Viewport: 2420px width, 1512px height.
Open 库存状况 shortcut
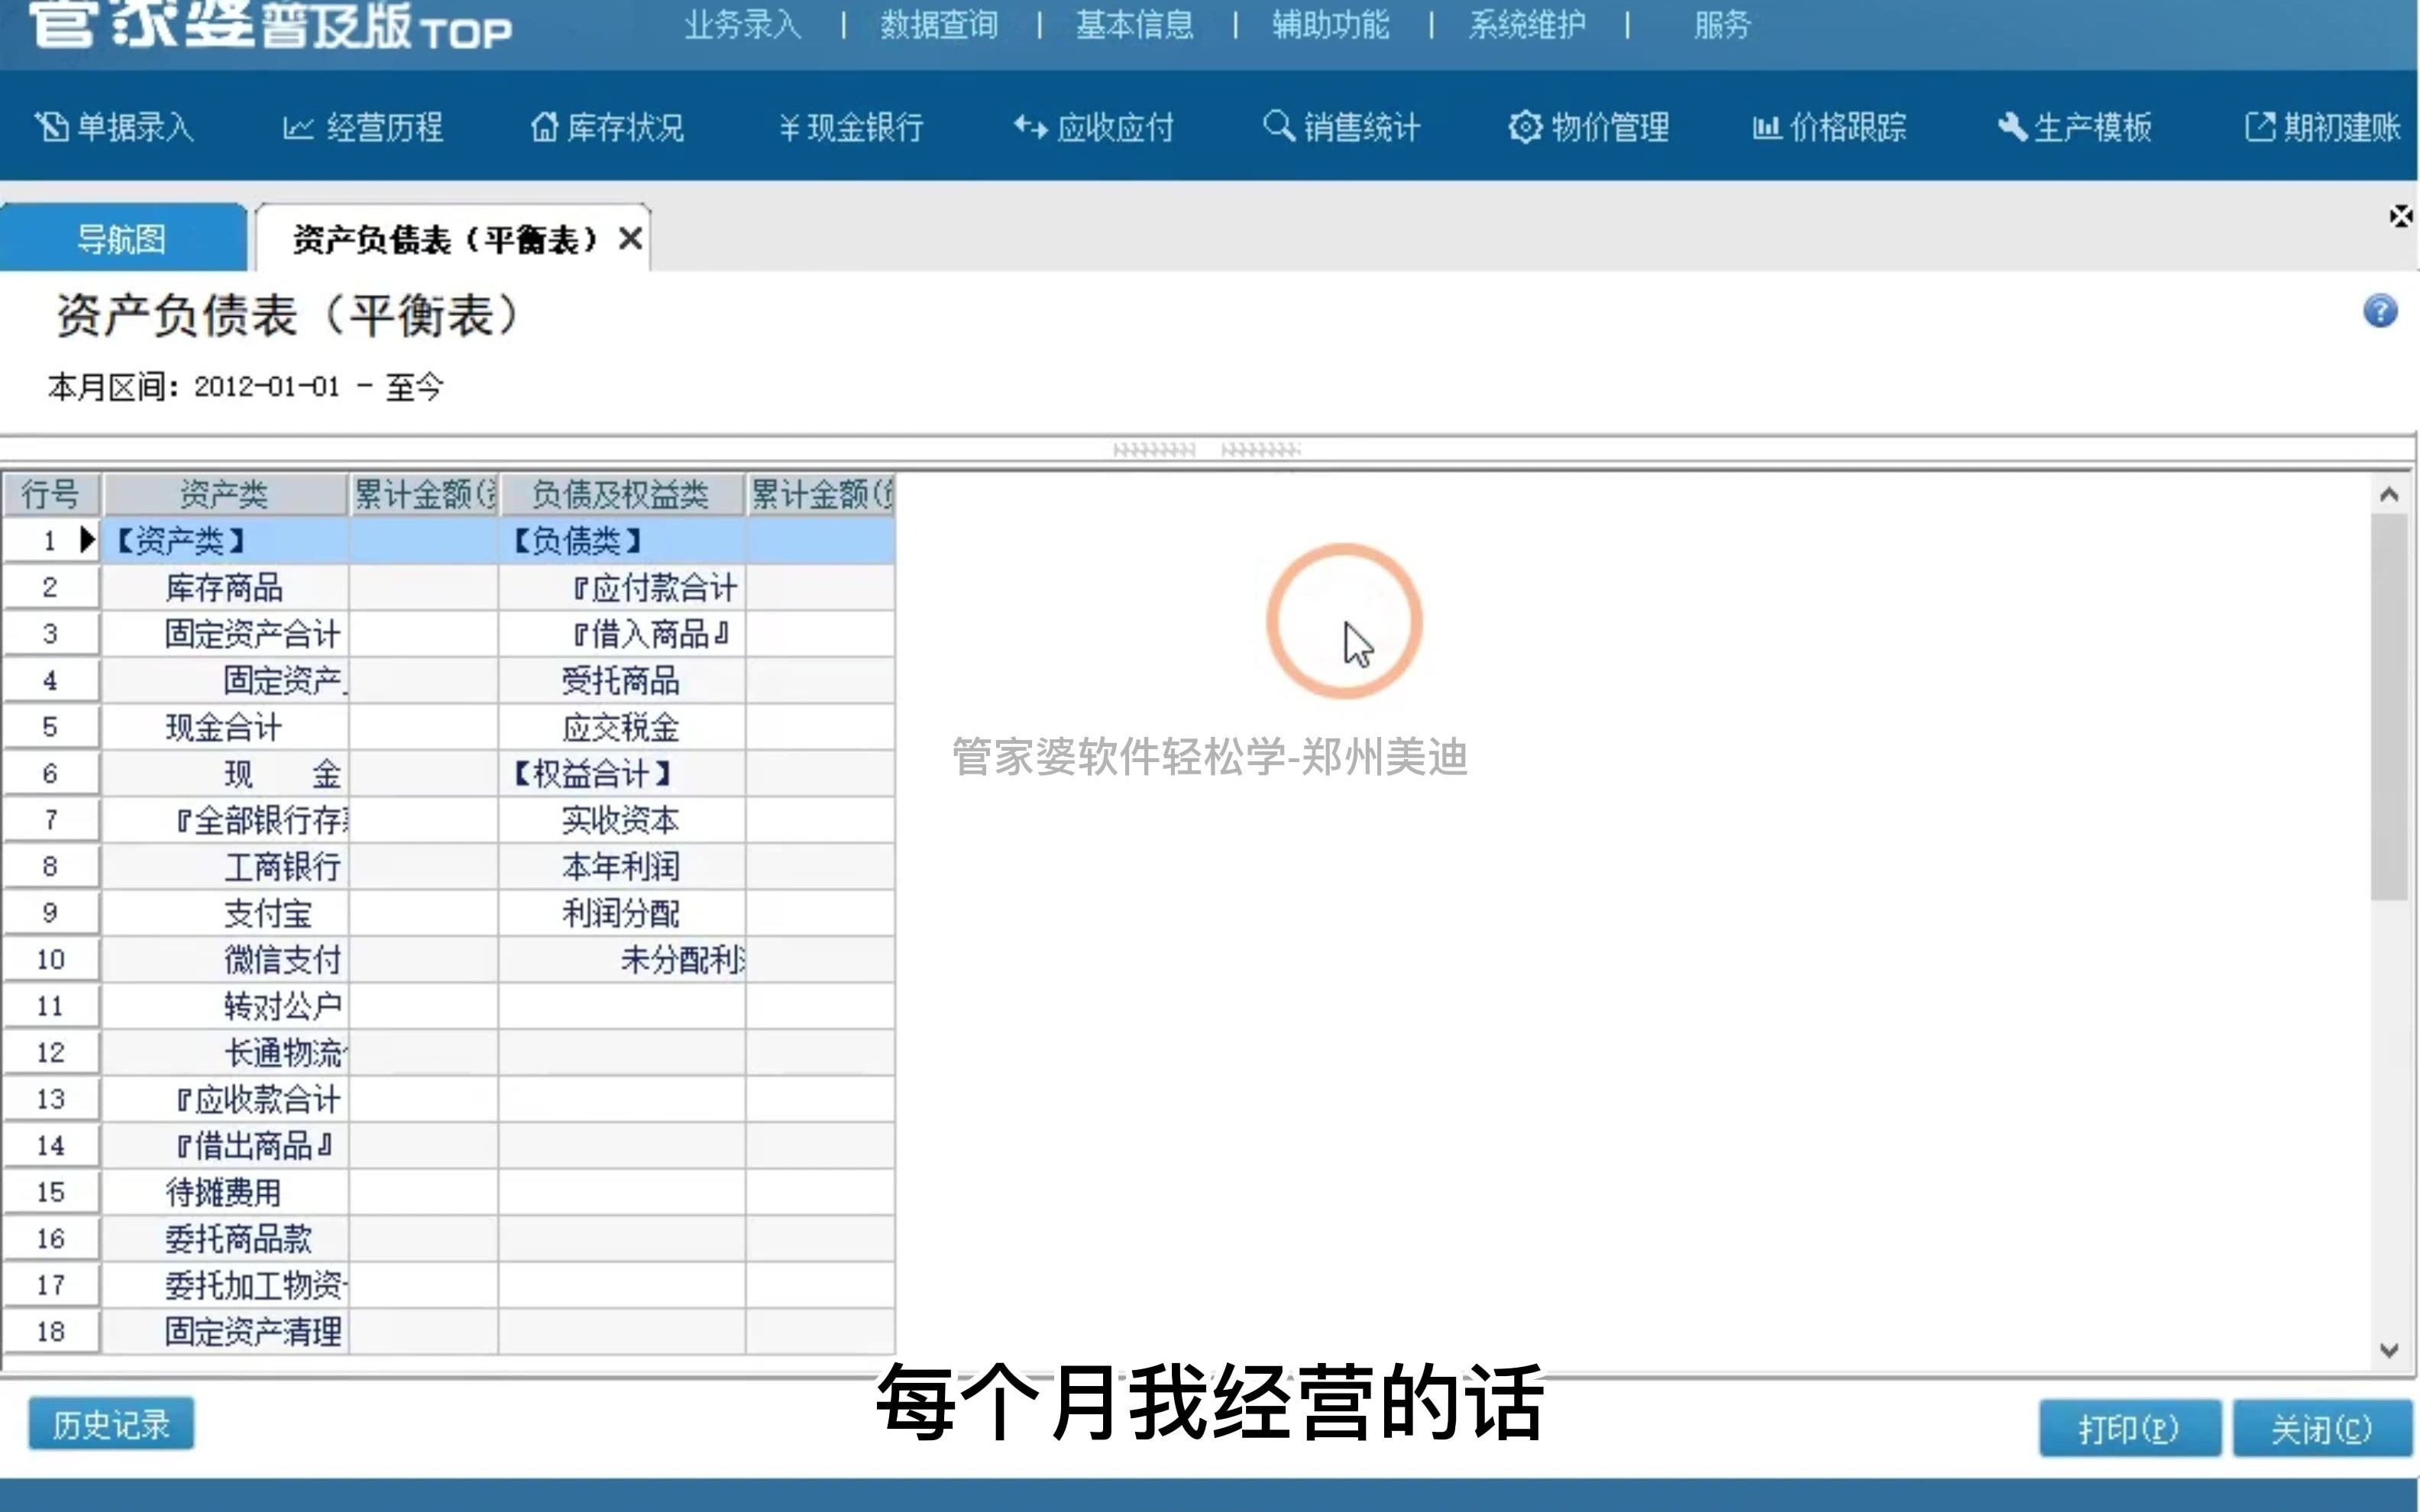pyautogui.click(x=607, y=127)
